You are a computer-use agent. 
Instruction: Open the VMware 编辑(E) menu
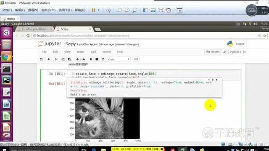[20, 10]
